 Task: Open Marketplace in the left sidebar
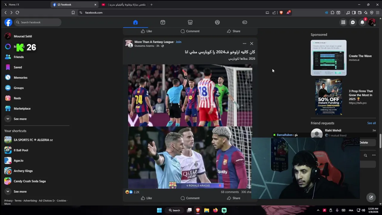tap(22, 108)
